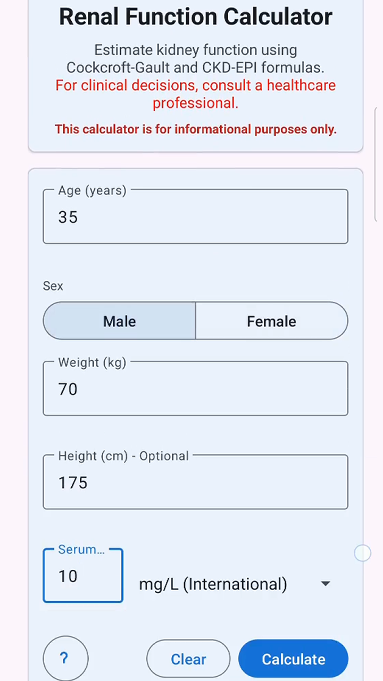Open the mg/L (International) unit selector
Viewport: 383px width, 681px height.
[x=213, y=584]
